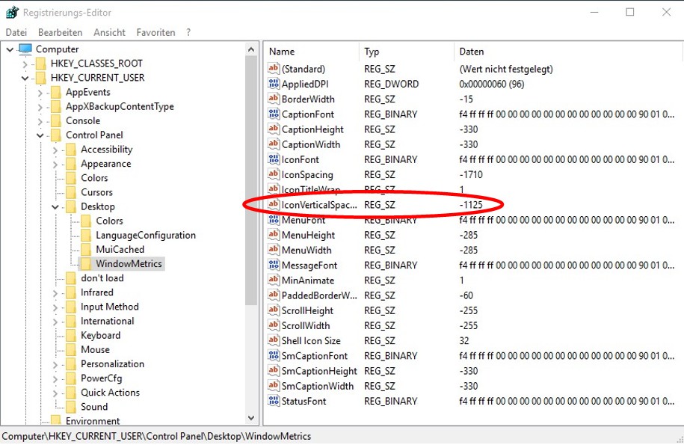Click the Registry Editor title bar icon

point(12,13)
